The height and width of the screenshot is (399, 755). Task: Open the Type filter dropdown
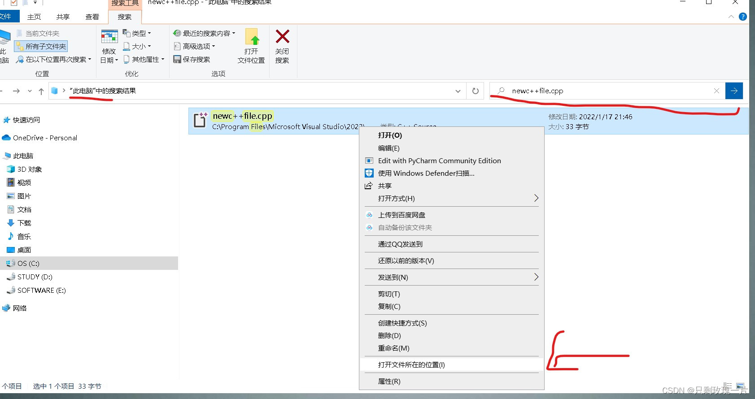(x=137, y=33)
